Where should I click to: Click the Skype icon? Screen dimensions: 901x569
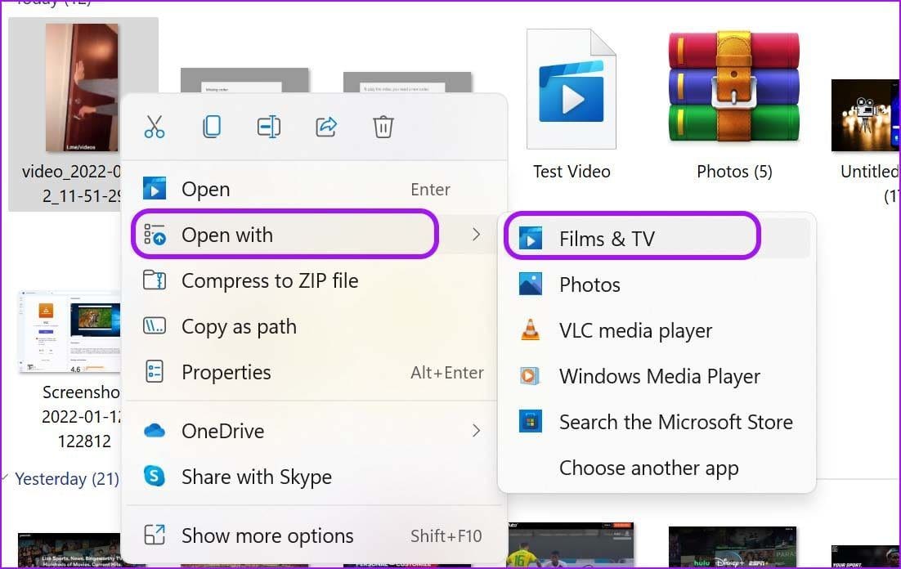154,476
